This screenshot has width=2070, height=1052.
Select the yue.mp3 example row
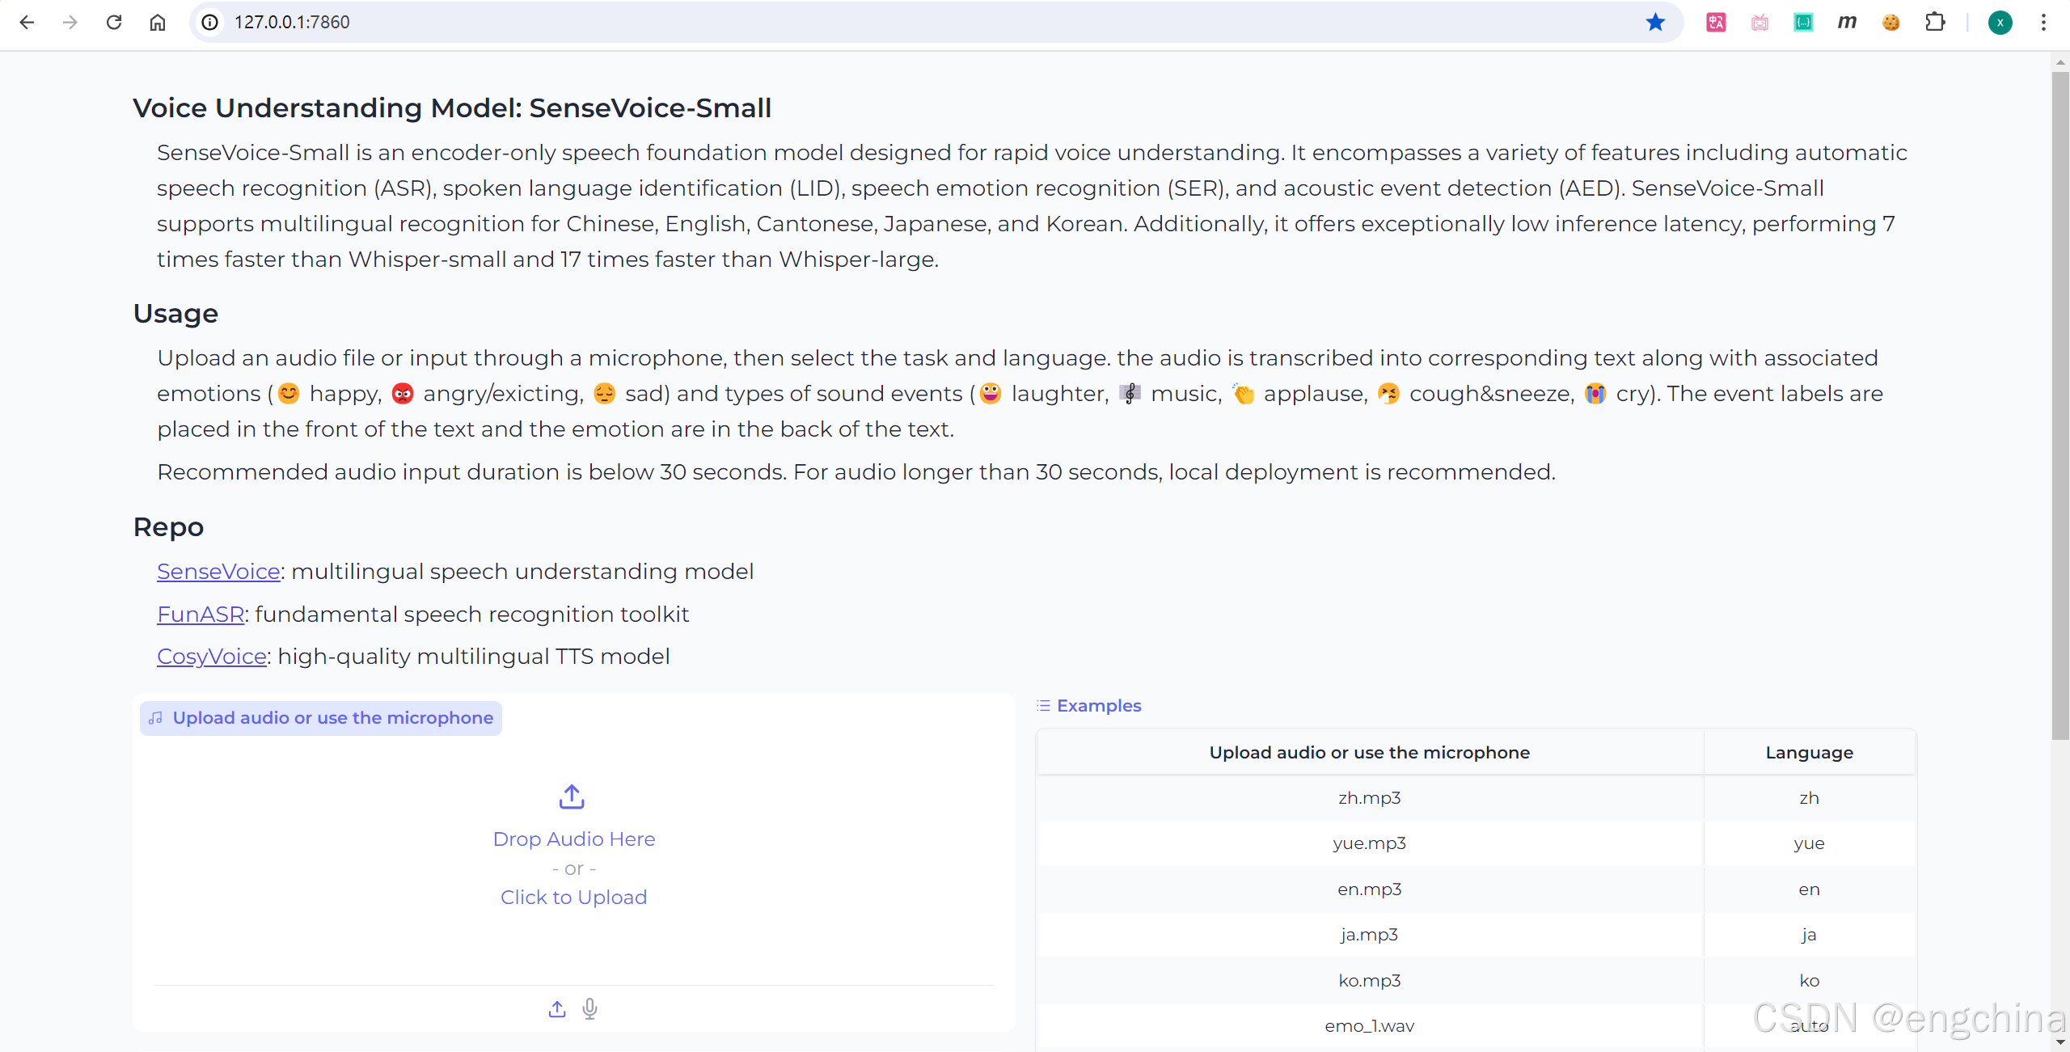point(1476,843)
